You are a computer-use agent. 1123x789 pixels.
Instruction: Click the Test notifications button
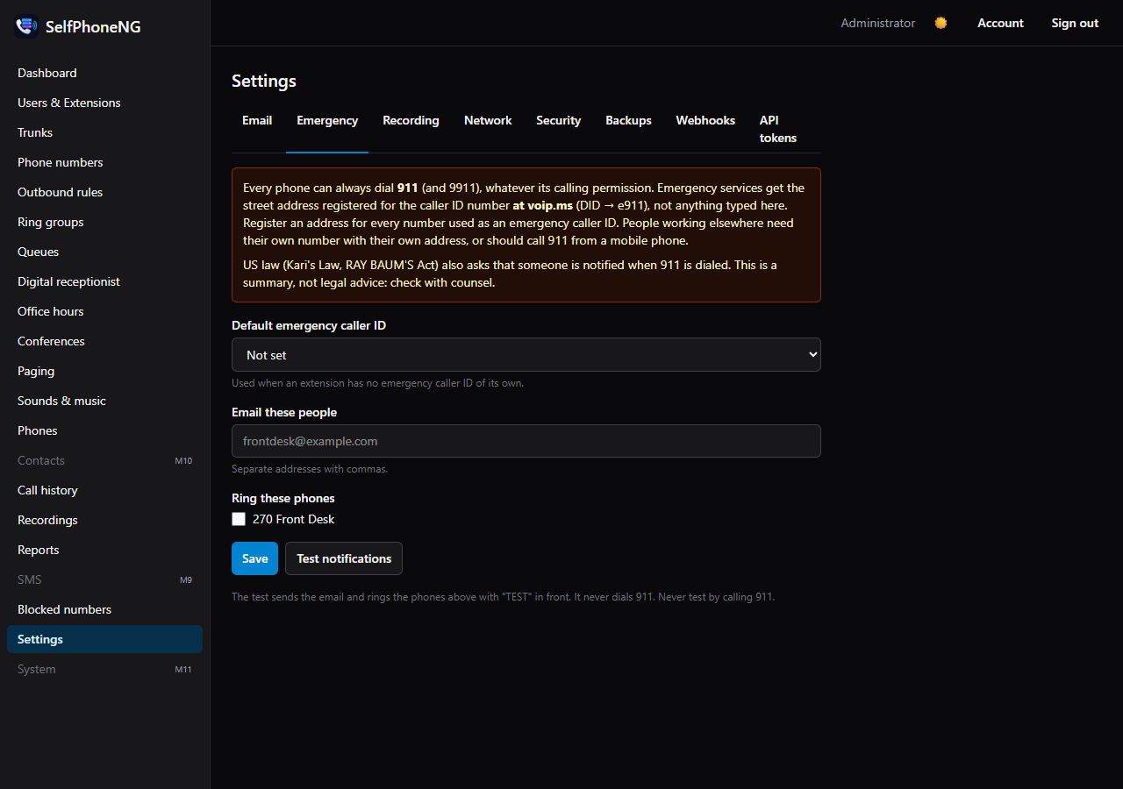pyautogui.click(x=344, y=558)
